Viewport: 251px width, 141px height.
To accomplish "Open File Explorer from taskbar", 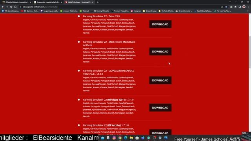I will pos(131,138).
